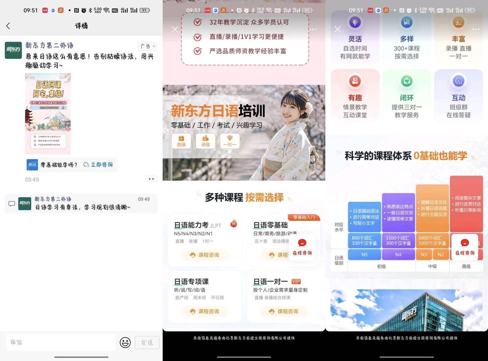
Task: Tap the 新东方 avatar at the top of the post
Action: coord(13,50)
